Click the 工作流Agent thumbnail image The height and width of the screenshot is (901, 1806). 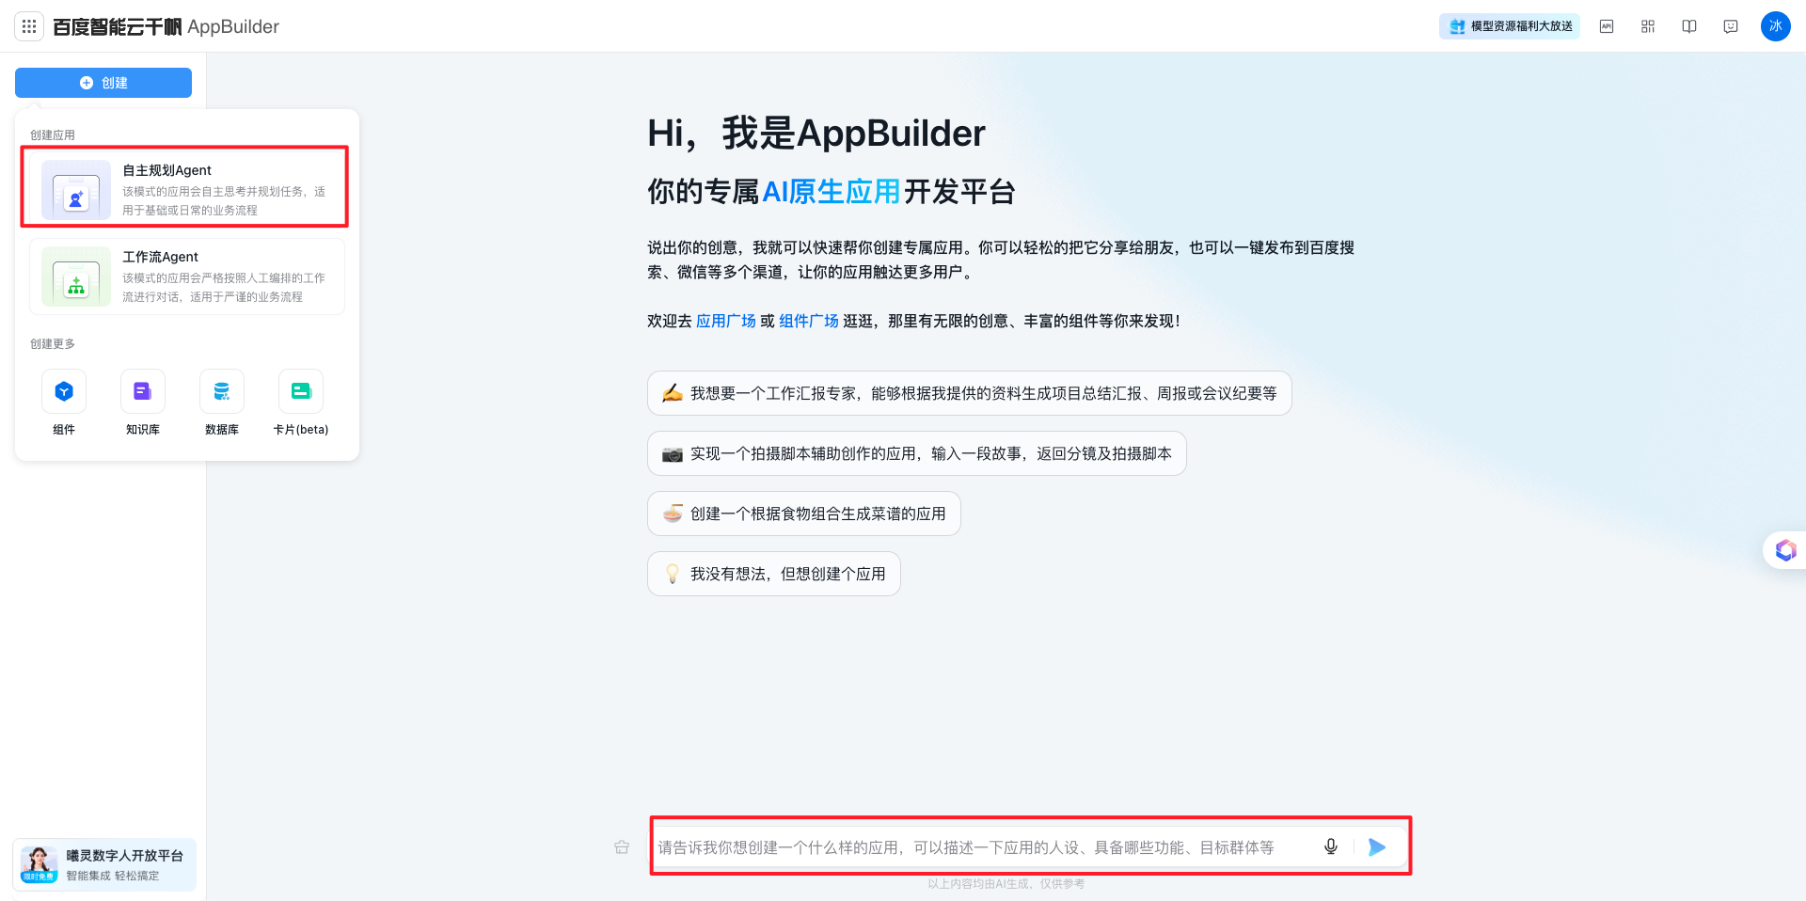[x=76, y=277]
